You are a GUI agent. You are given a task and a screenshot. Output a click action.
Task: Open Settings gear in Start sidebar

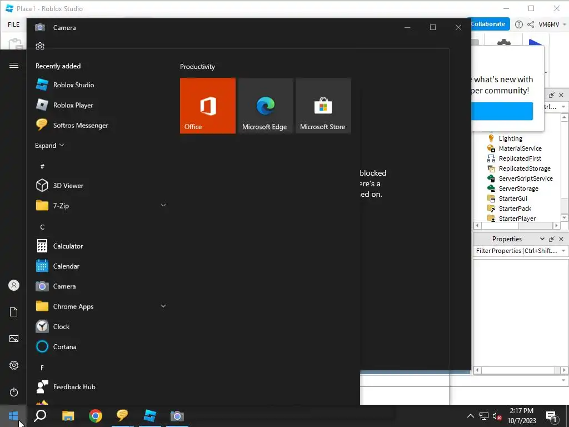14,365
